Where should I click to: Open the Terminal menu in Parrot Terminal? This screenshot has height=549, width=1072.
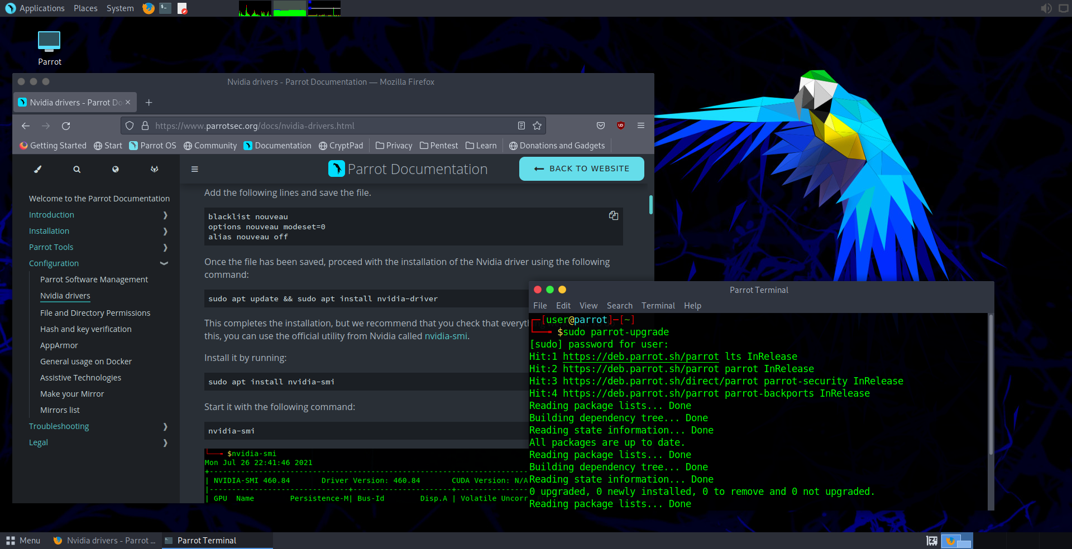[x=658, y=305]
